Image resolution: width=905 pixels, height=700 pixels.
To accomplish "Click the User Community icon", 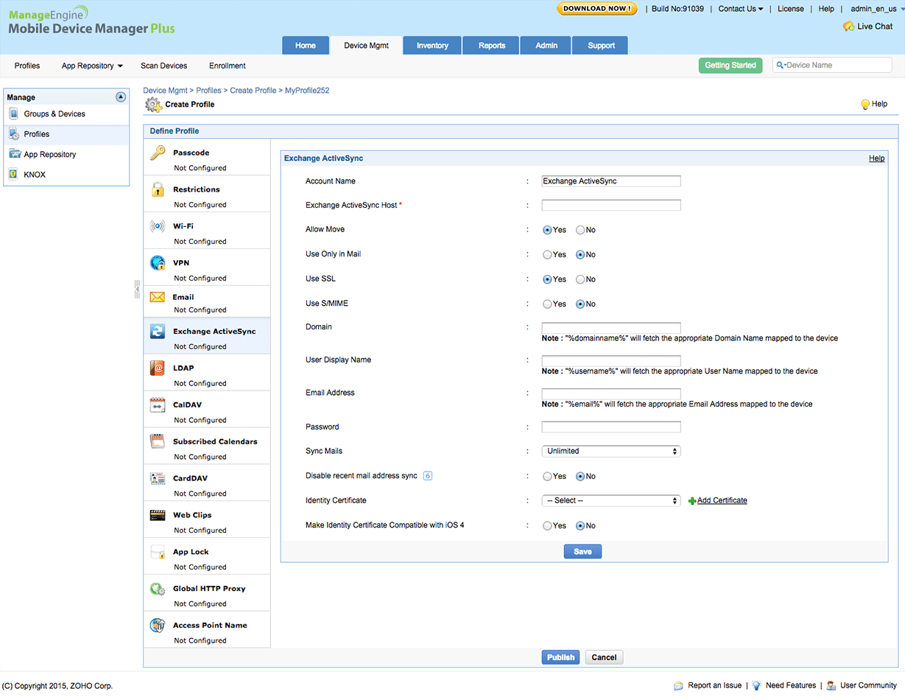I will 831,686.
